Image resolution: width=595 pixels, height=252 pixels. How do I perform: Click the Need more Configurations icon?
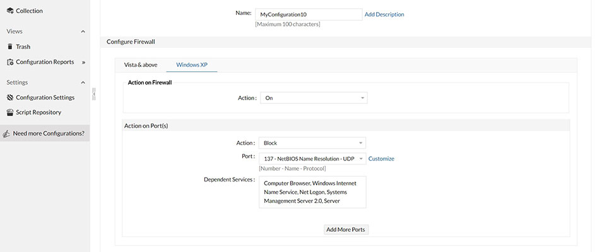6,134
